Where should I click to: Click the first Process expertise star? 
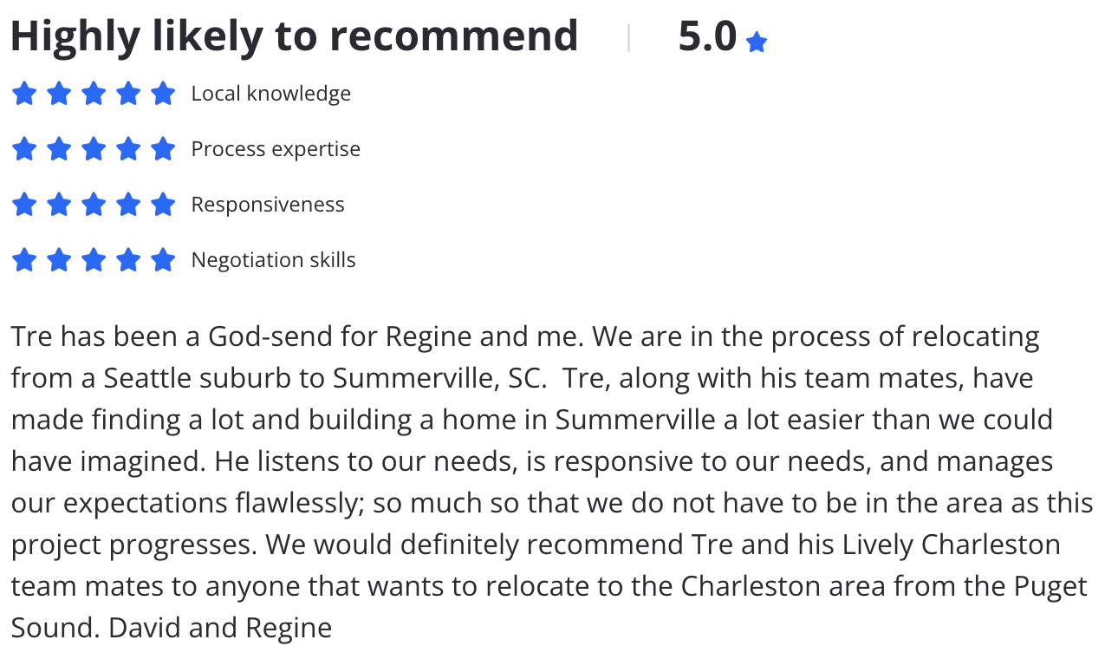[24, 149]
